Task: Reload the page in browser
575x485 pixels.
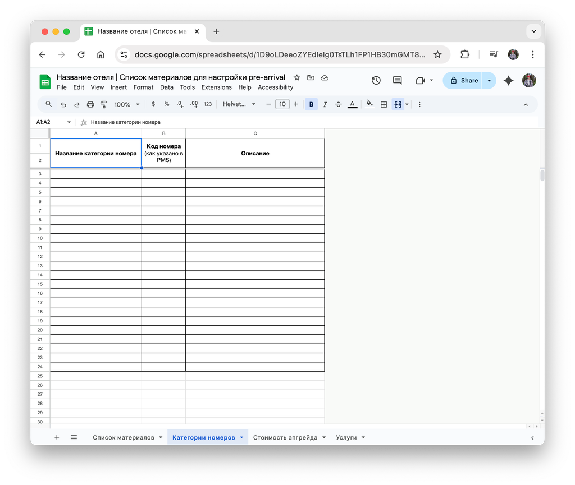Action: (x=81, y=54)
